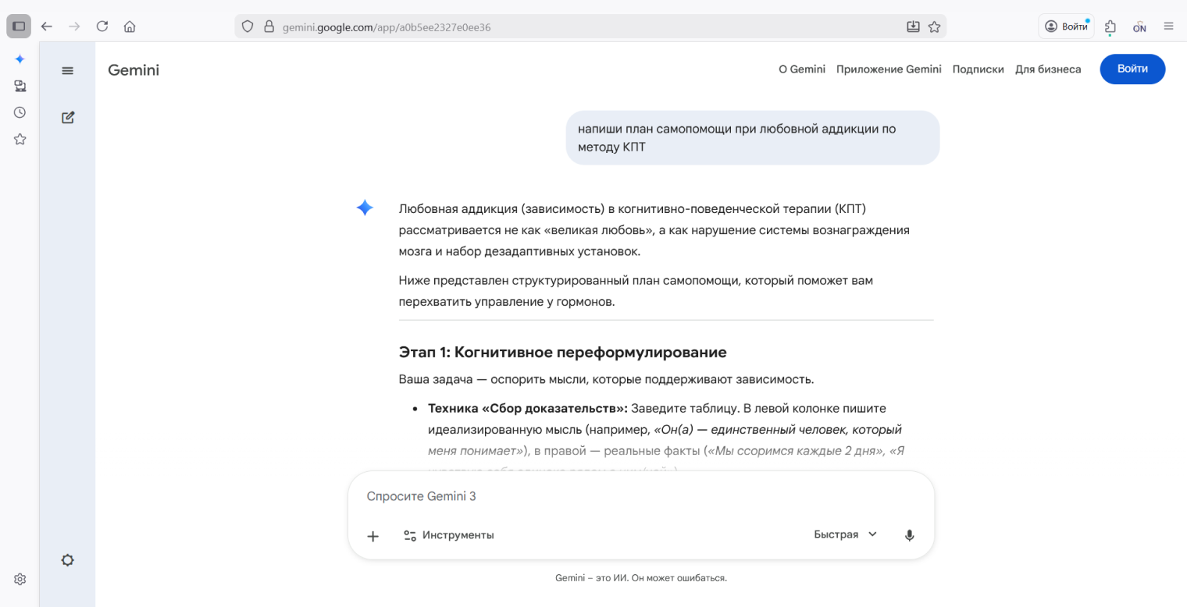This screenshot has width=1187, height=607.
Task: Attach a file using the plus icon
Action: pyautogui.click(x=373, y=536)
